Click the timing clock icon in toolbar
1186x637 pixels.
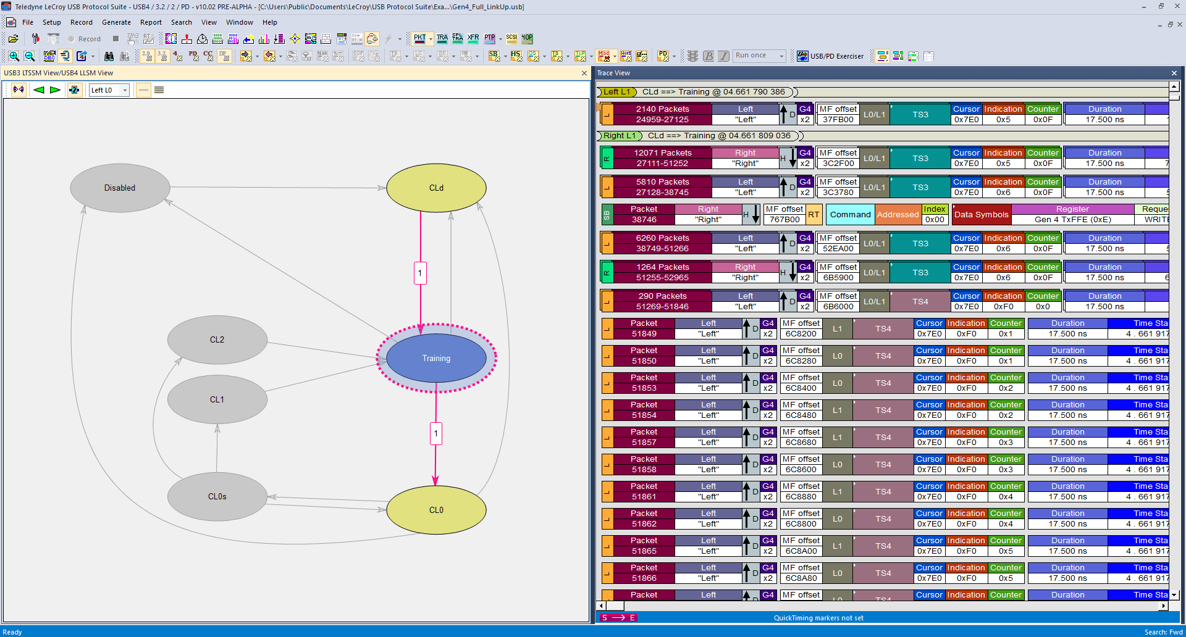tap(202, 39)
